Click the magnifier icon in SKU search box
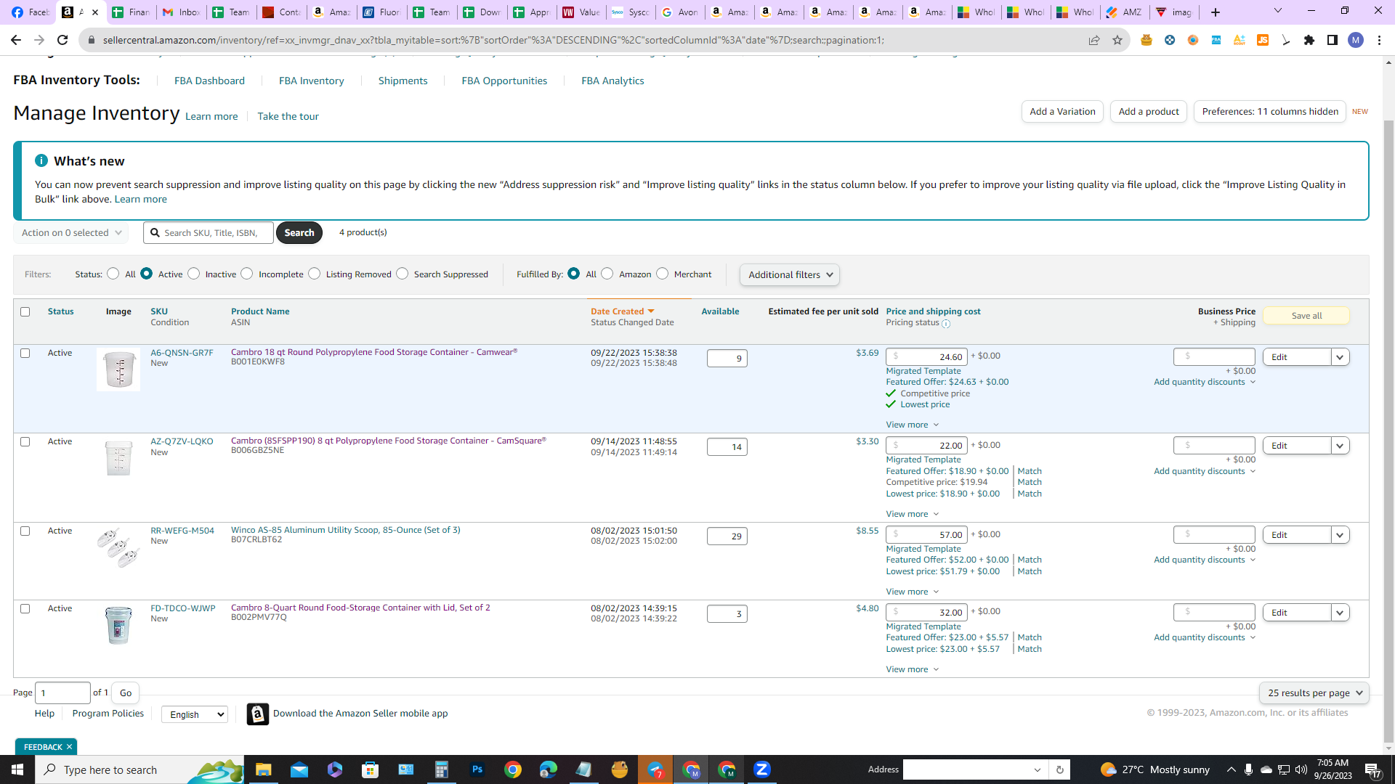This screenshot has height=784, width=1395. [155, 232]
